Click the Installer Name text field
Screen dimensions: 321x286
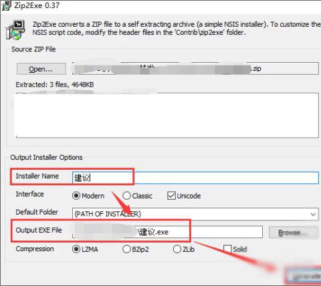(195, 178)
